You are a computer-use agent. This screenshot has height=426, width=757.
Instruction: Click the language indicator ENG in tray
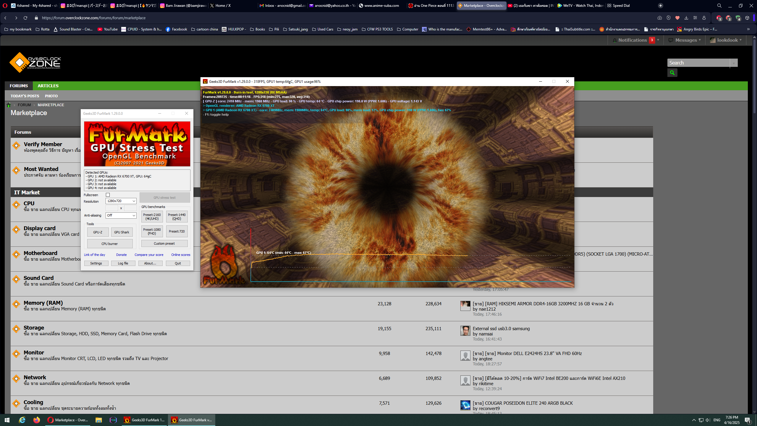point(717,420)
